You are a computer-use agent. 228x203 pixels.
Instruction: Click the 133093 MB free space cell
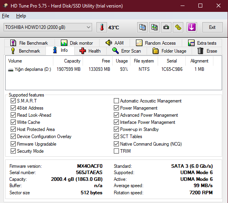click(x=99, y=69)
